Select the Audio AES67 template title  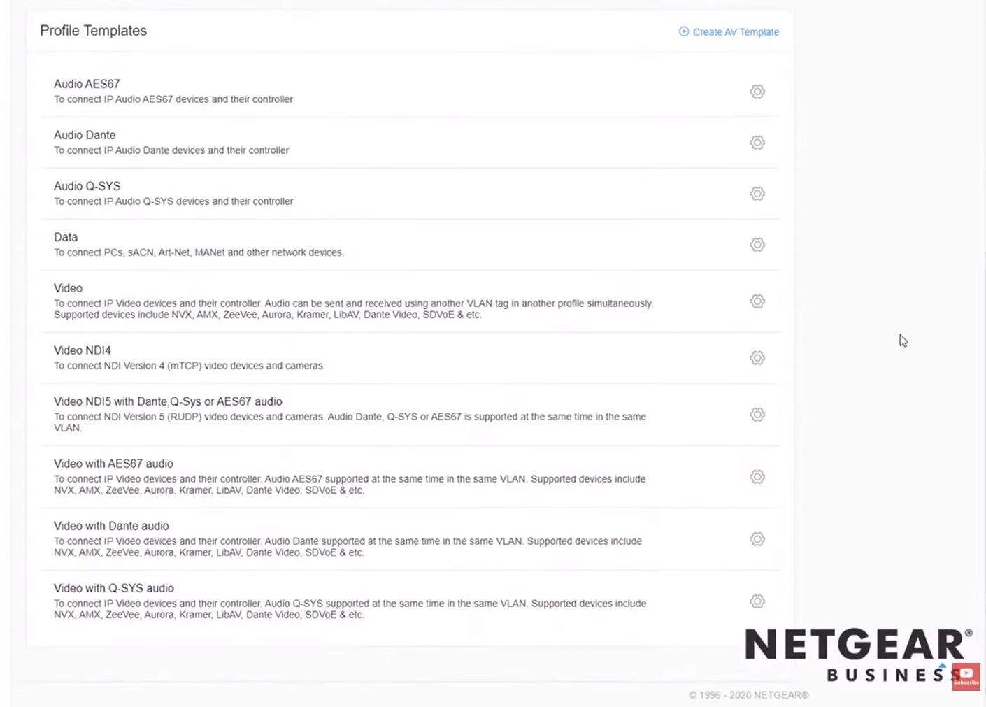87,84
